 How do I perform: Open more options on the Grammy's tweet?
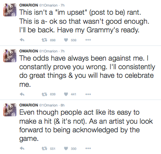[88, 40]
